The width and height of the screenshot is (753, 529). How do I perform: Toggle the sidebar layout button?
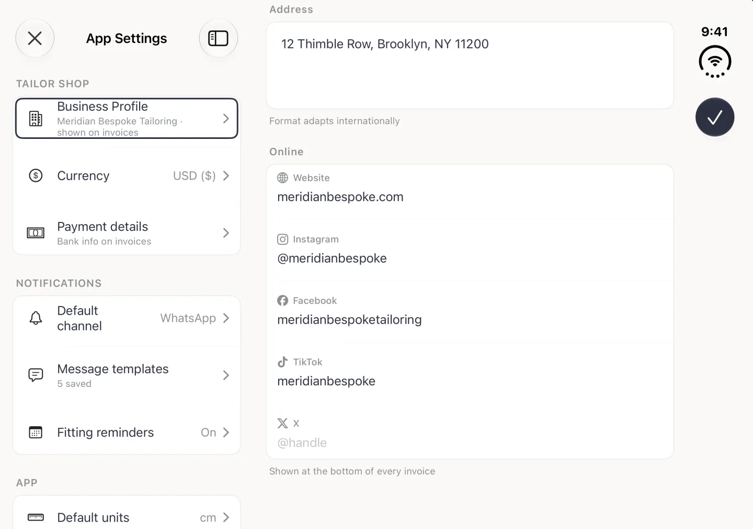(218, 38)
